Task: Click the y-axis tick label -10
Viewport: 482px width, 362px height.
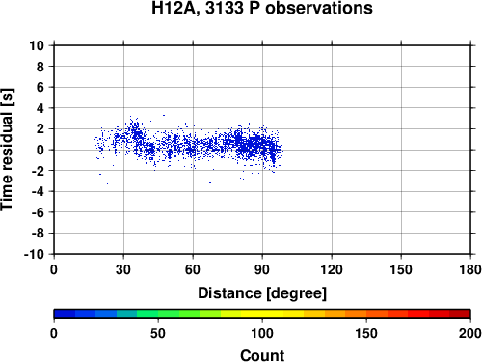Action: click(34, 254)
